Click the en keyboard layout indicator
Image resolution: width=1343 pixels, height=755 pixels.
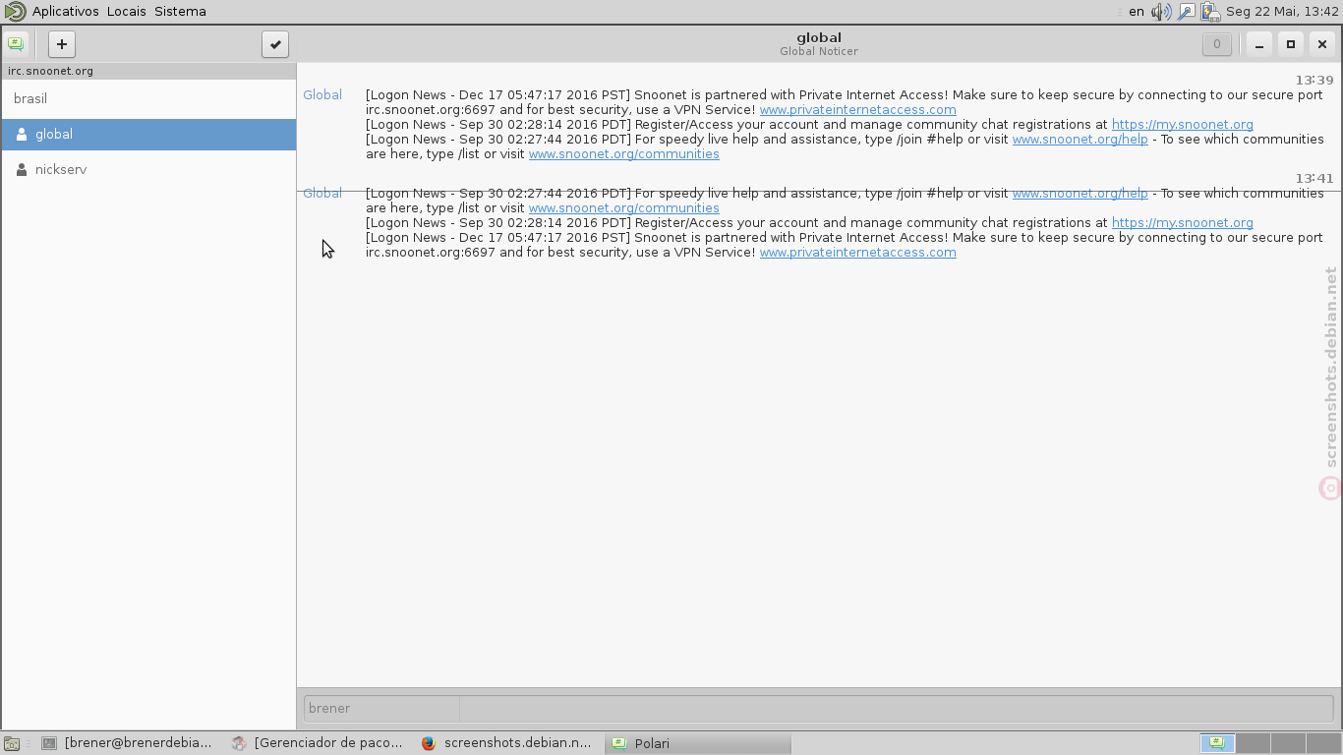tap(1136, 12)
